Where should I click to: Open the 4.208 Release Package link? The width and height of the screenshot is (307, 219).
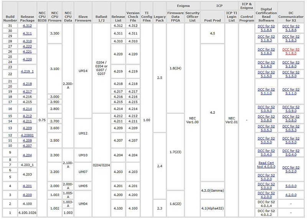pos(27,141)
